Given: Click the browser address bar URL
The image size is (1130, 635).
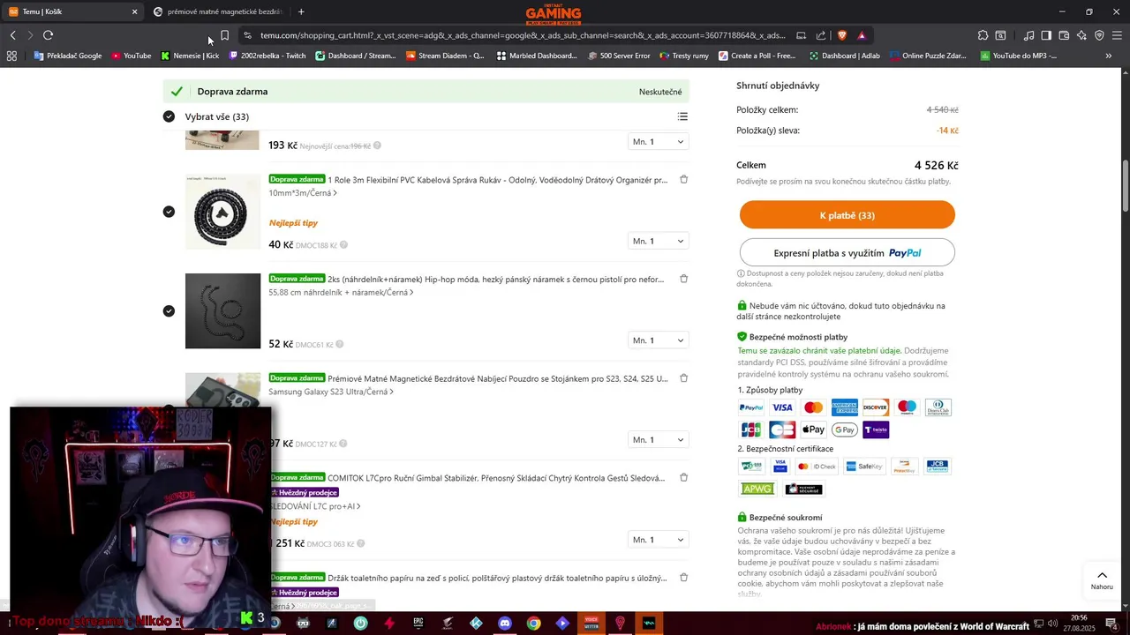Looking at the screenshot, I should point(523,35).
